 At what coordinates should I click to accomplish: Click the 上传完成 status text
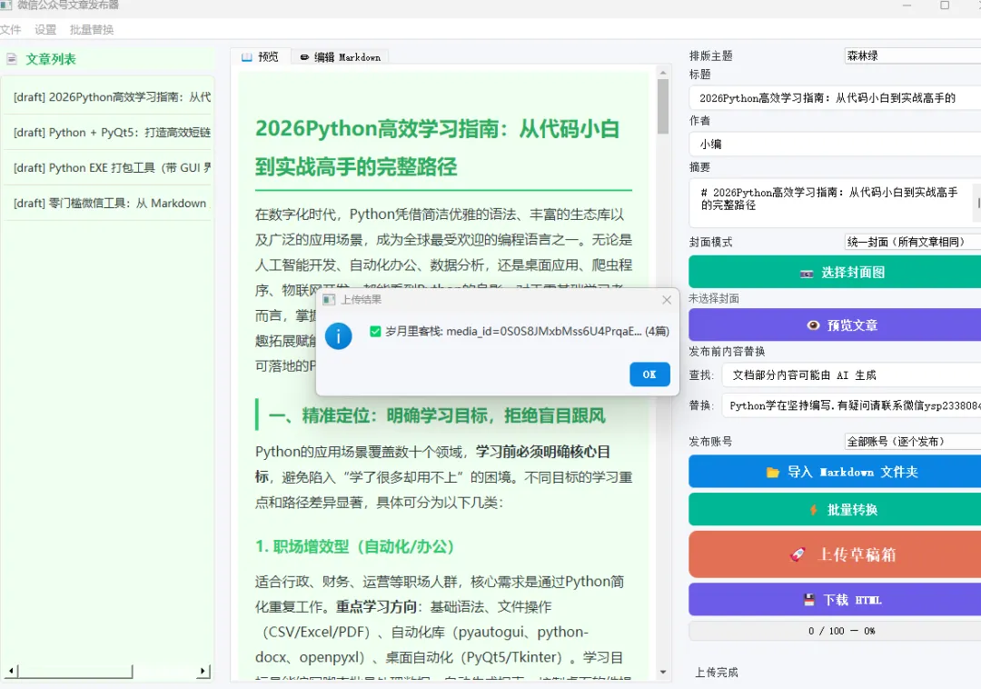(x=717, y=672)
